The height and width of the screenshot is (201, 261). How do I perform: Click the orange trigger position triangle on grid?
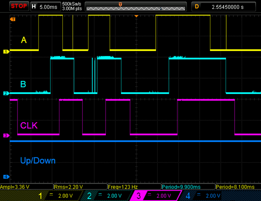click(136, 16)
